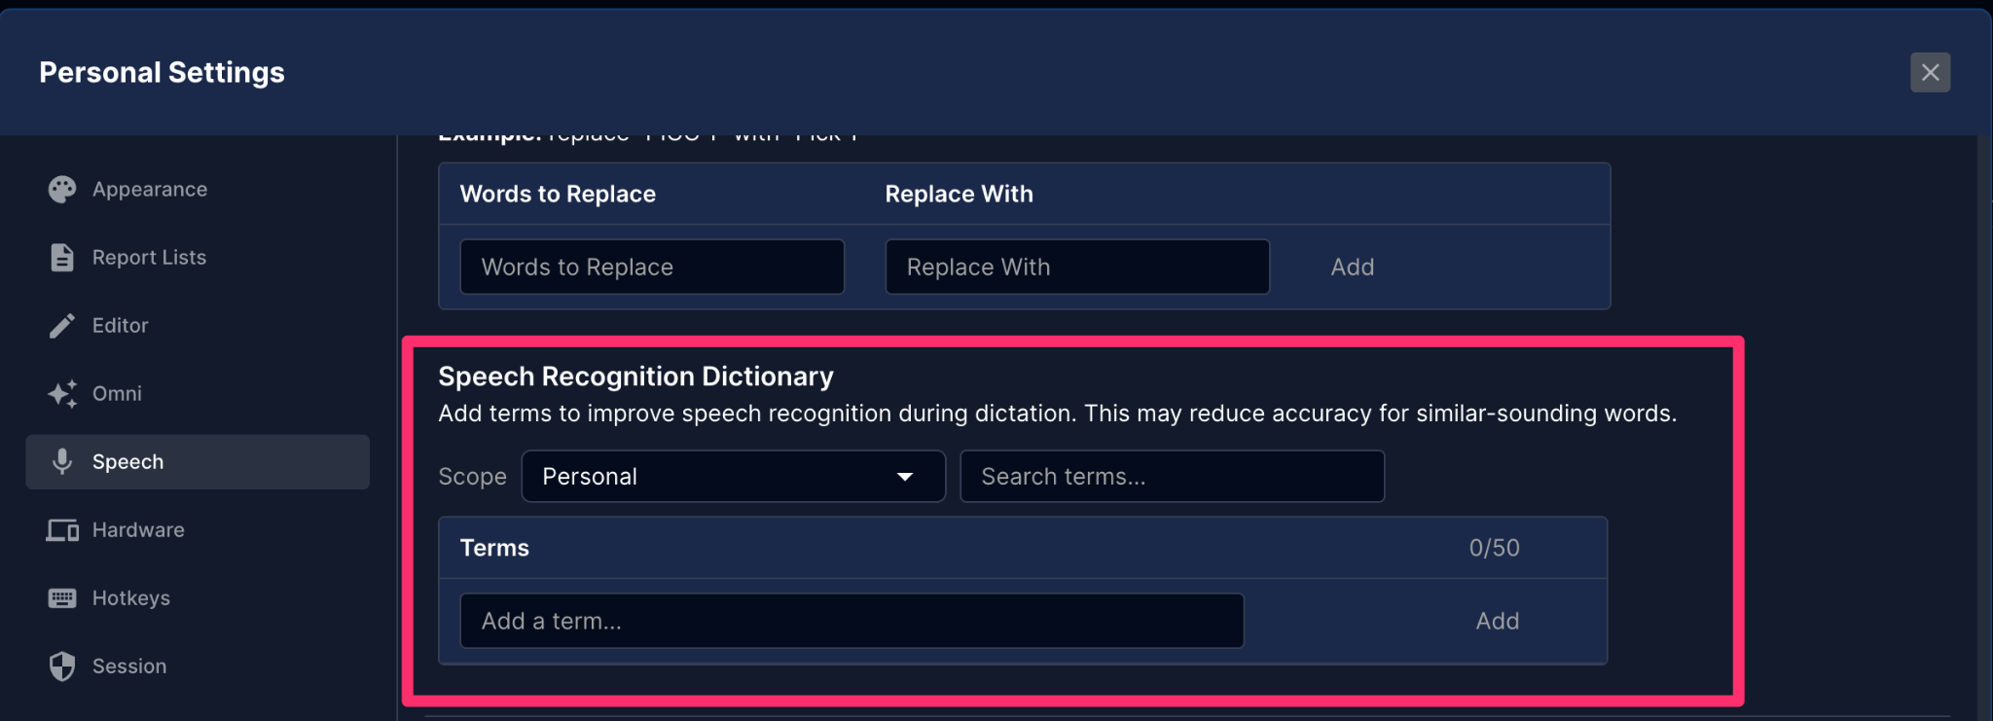
Task: Click the Report Lists document icon
Action: click(62, 258)
